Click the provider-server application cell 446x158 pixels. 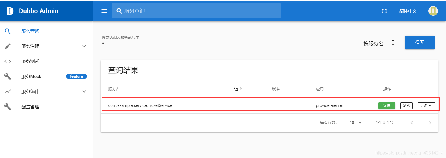point(330,105)
